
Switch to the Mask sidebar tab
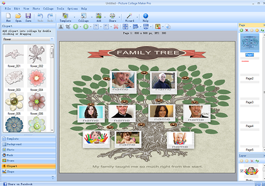tap(28, 155)
